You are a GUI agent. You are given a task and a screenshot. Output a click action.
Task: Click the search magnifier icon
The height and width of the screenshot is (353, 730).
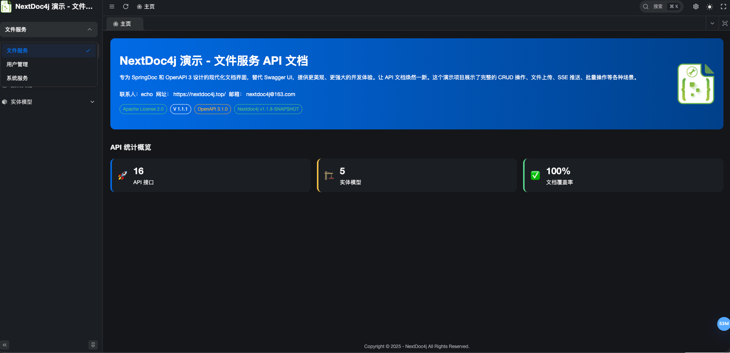646,7
